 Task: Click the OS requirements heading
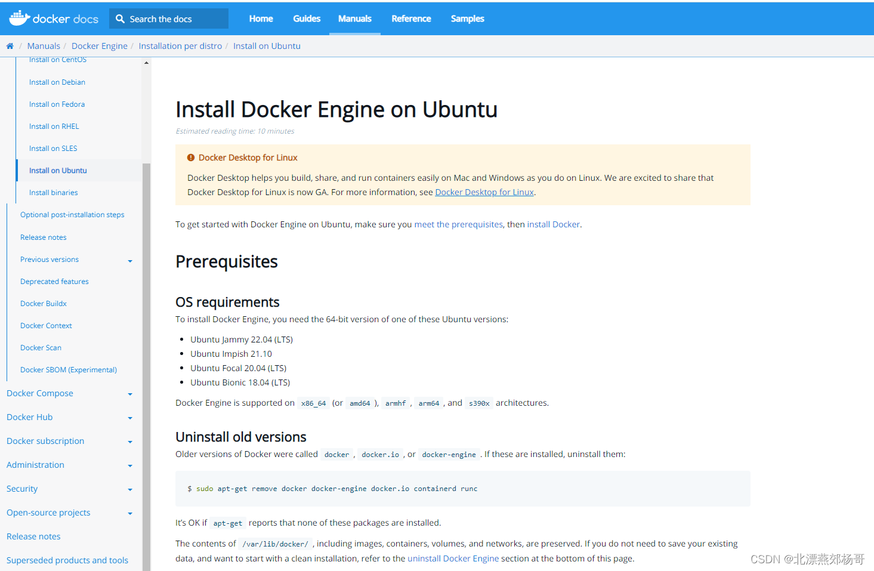click(x=227, y=302)
